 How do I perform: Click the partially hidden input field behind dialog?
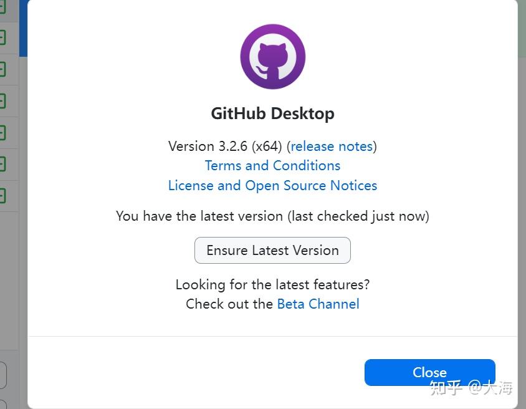coord(3,375)
